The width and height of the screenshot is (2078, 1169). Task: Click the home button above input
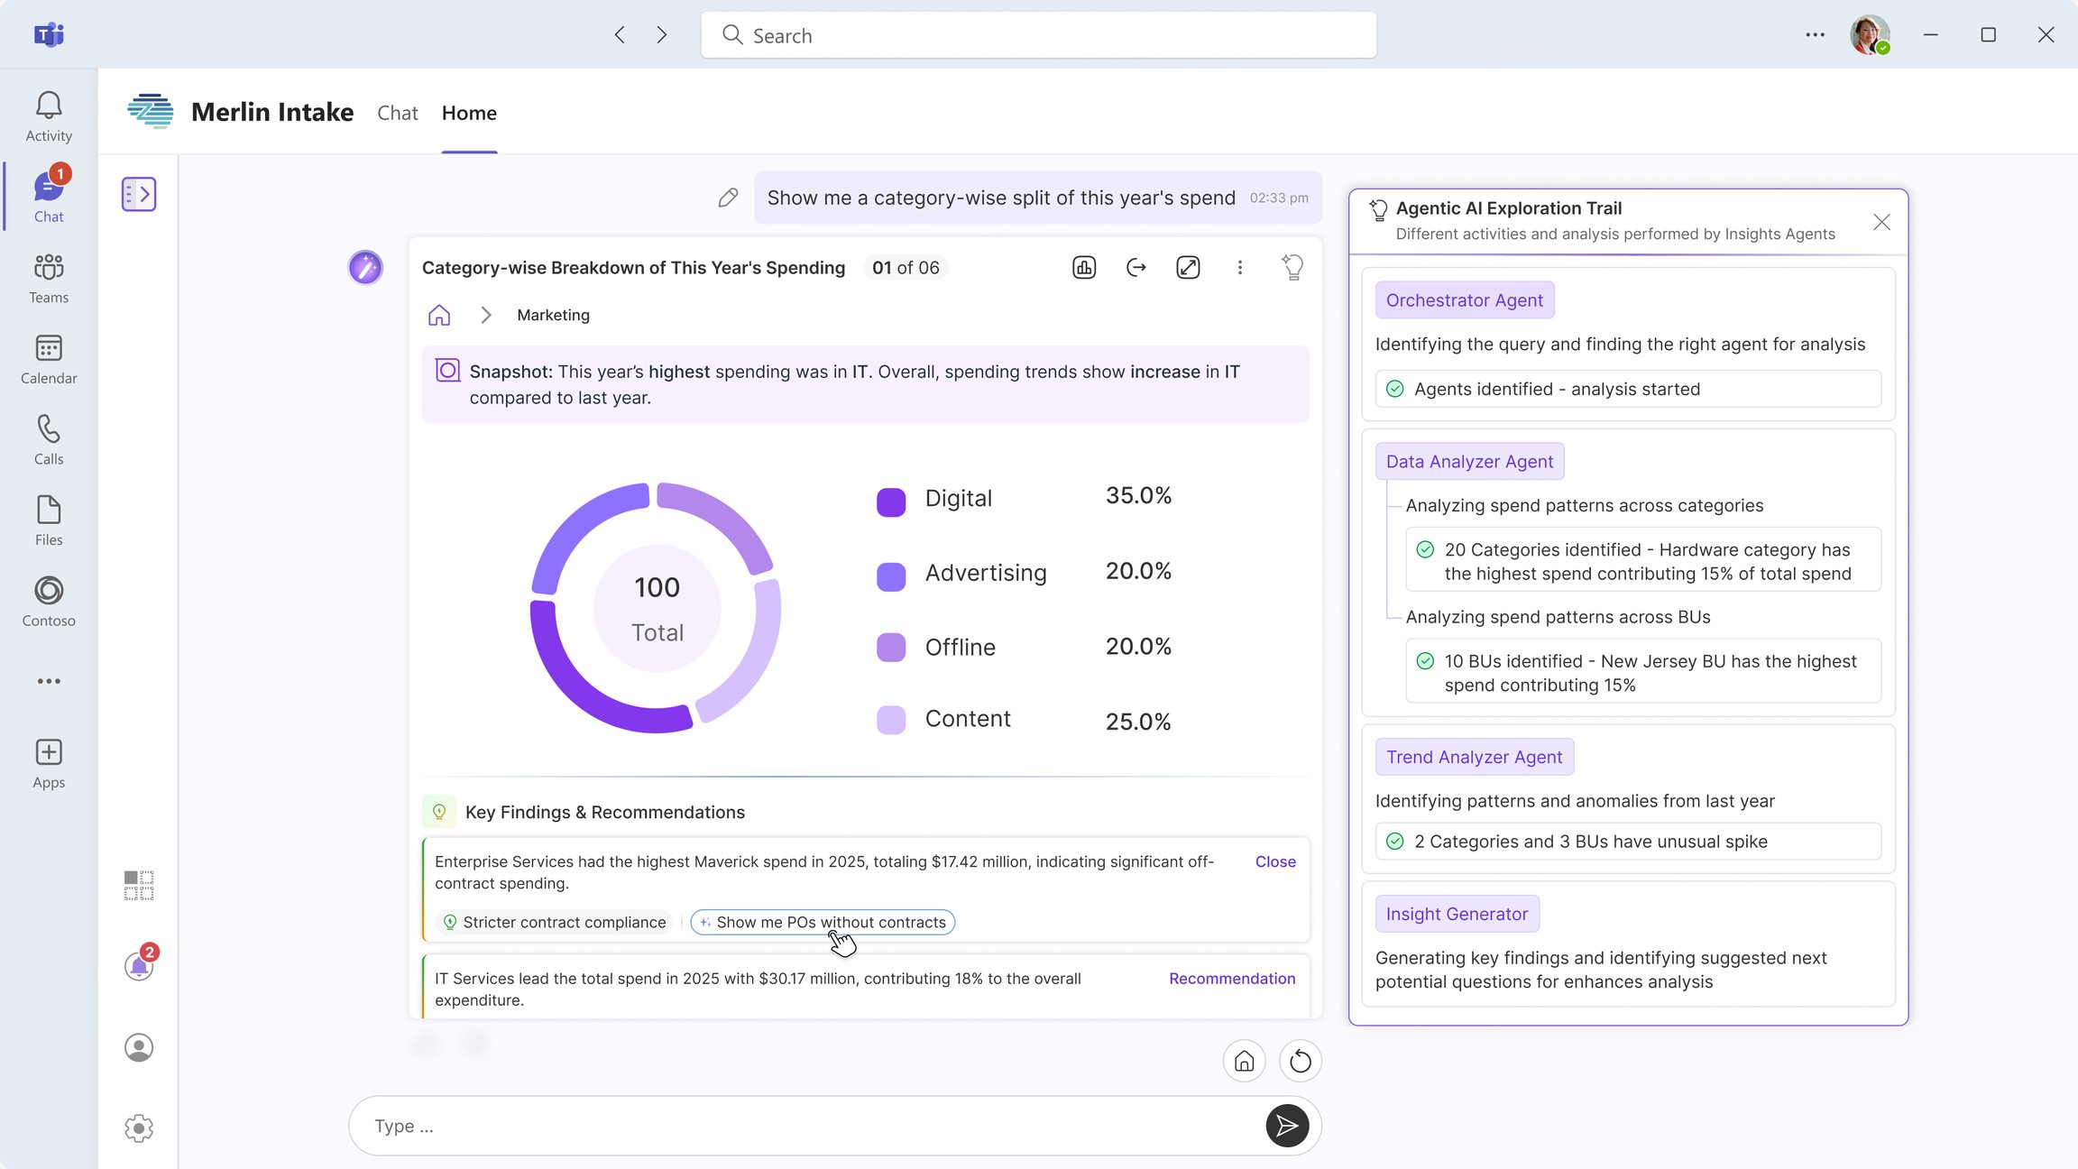tap(1245, 1061)
